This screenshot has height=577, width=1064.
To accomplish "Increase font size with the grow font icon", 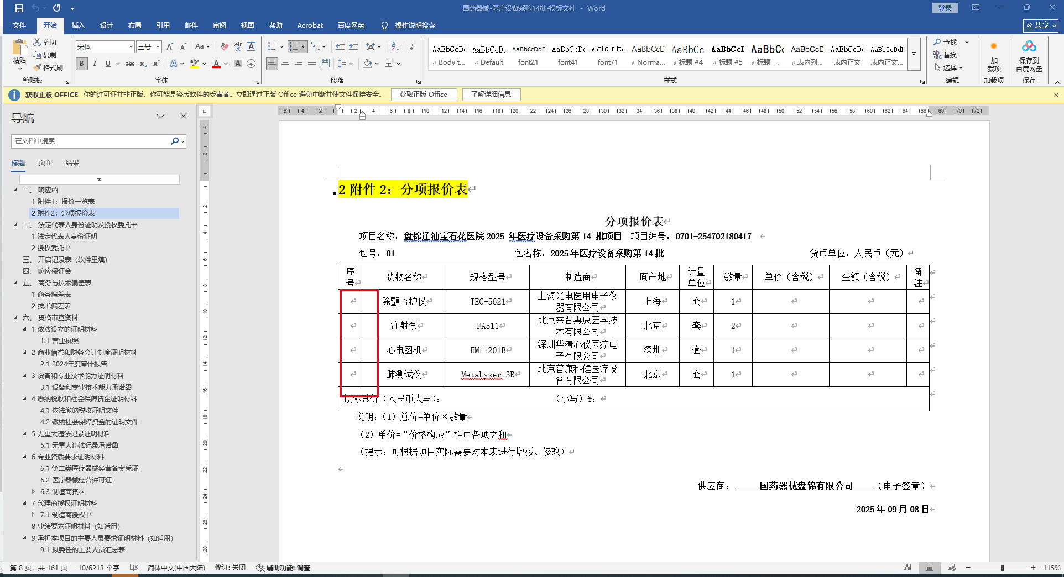I will (x=170, y=46).
